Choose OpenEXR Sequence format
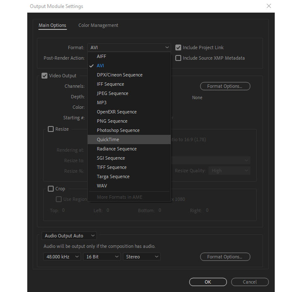 (x=117, y=112)
